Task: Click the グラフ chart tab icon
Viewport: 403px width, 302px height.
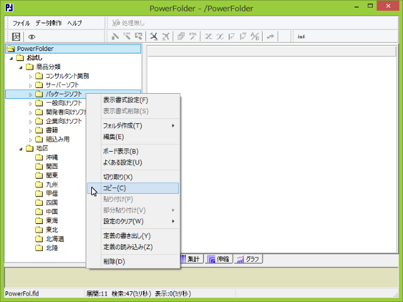Action: [x=241, y=259]
